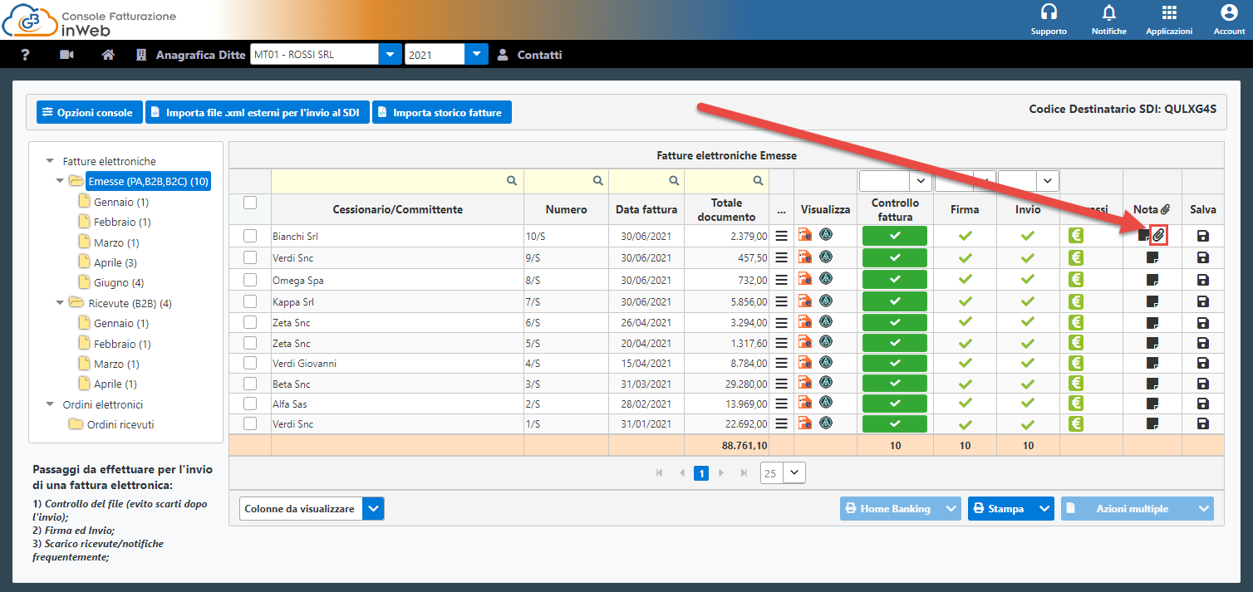Select the checkbox for Beta Snc

tap(250, 384)
